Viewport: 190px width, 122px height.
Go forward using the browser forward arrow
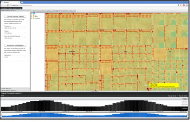(5, 5)
